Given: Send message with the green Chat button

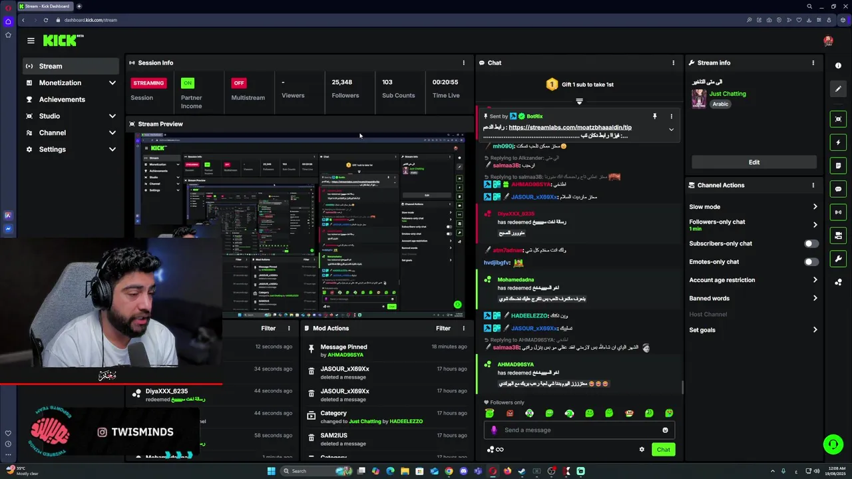Looking at the screenshot, I should click(663, 450).
